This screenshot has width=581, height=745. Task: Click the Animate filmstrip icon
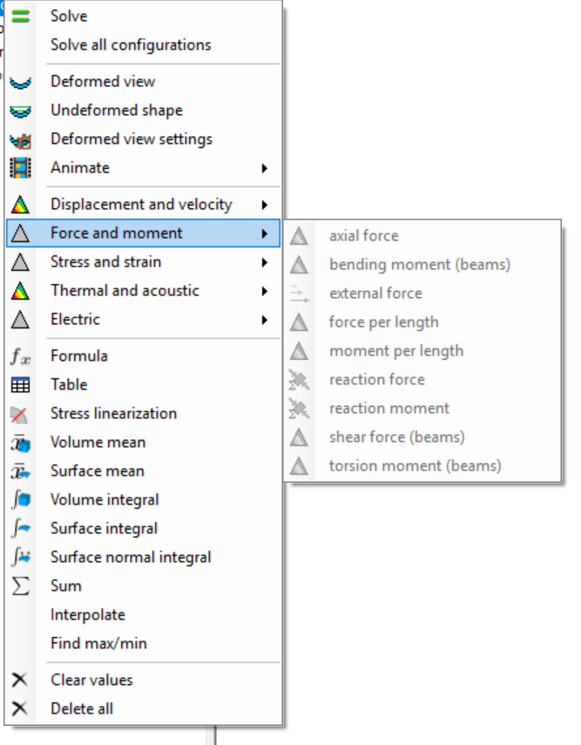[20, 168]
